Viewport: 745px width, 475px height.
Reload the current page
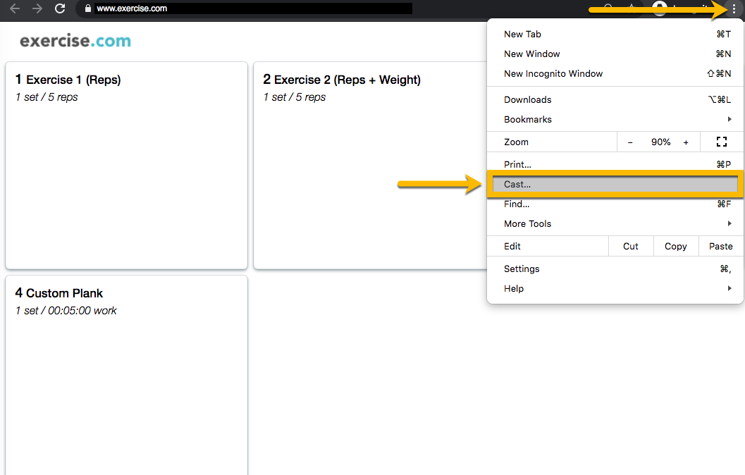pos(60,8)
